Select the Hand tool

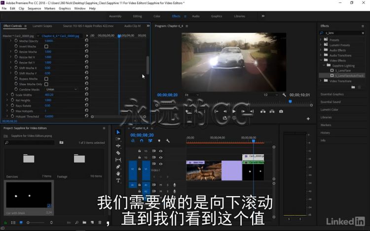click(118, 173)
